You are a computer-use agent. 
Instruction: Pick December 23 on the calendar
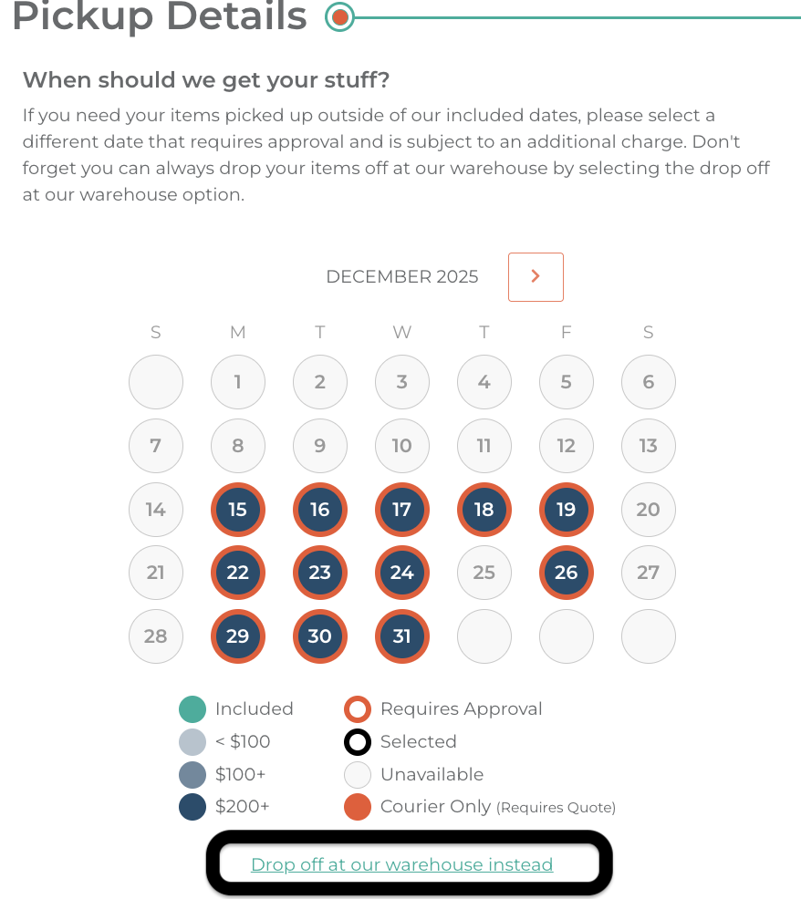pos(319,573)
